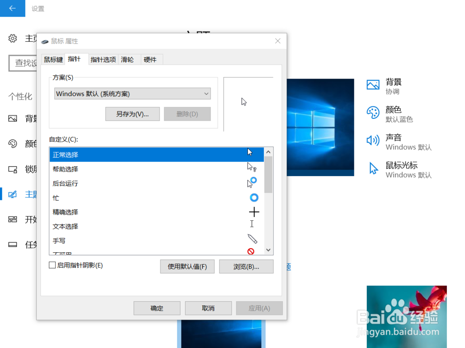This screenshot has width=465, height=348.
Task: Click the Settings search box
Action: 23,63
